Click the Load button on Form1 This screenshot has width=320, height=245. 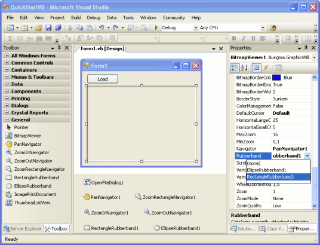(x=103, y=79)
